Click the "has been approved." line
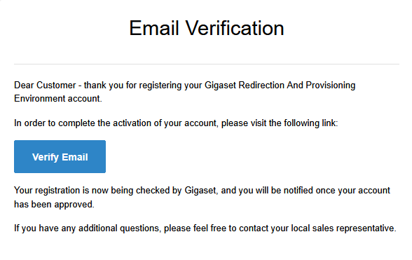Screen dimensions: 412x260 click(54, 204)
